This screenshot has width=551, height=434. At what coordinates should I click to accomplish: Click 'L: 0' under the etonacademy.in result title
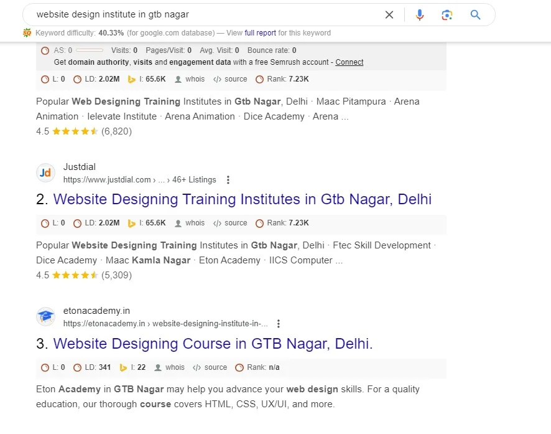point(53,367)
